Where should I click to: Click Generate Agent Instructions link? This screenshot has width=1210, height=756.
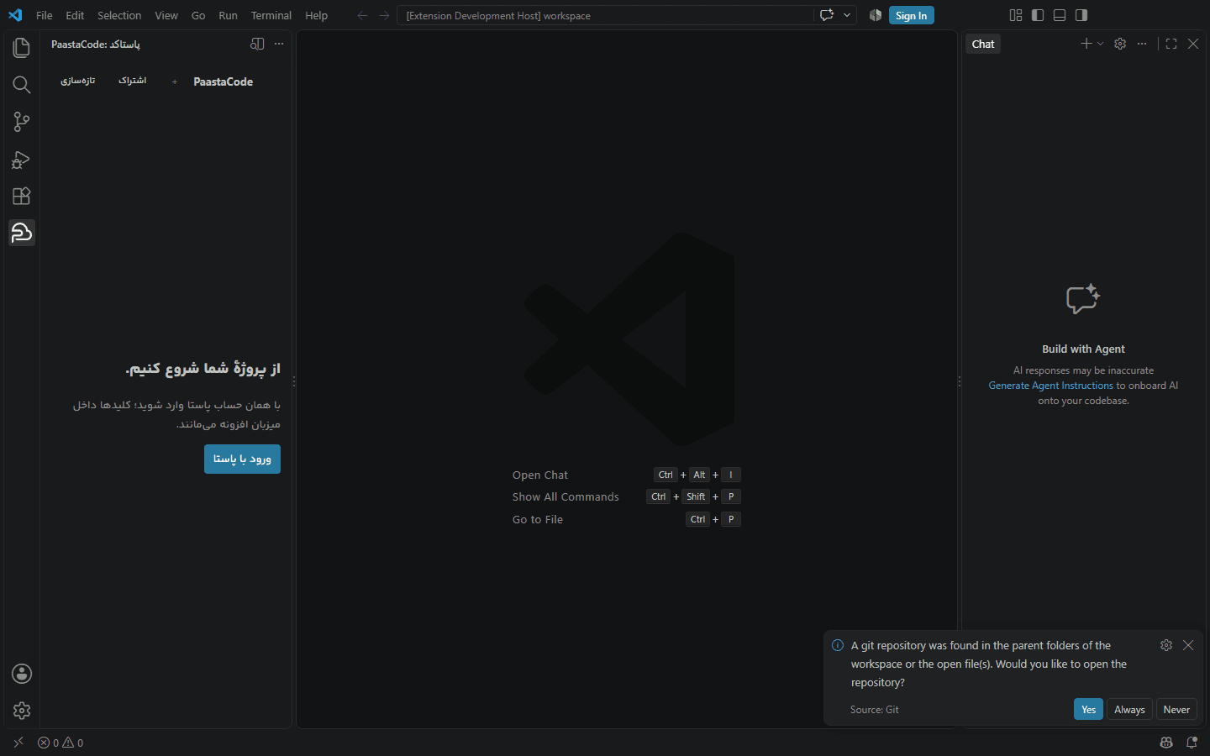pyautogui.click(x=1050, y=386)
